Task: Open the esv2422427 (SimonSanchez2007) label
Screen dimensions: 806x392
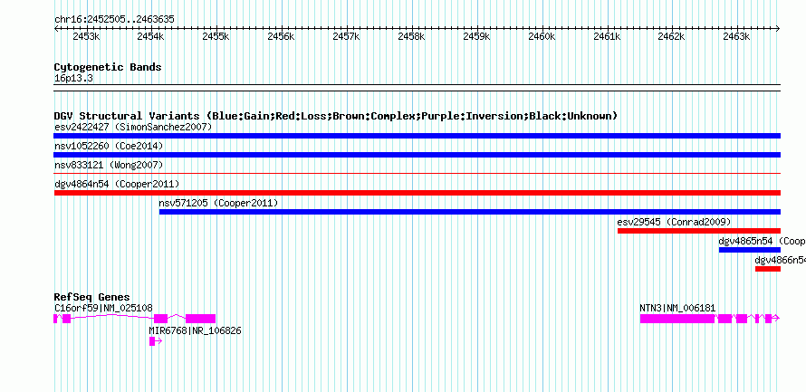Action: [x=133, y=127]
